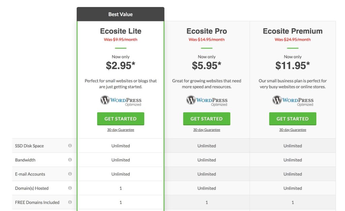Screen dimensions: 345x211
Task: Click the Ecosite Pro plan title
Action: pos(207,31)
